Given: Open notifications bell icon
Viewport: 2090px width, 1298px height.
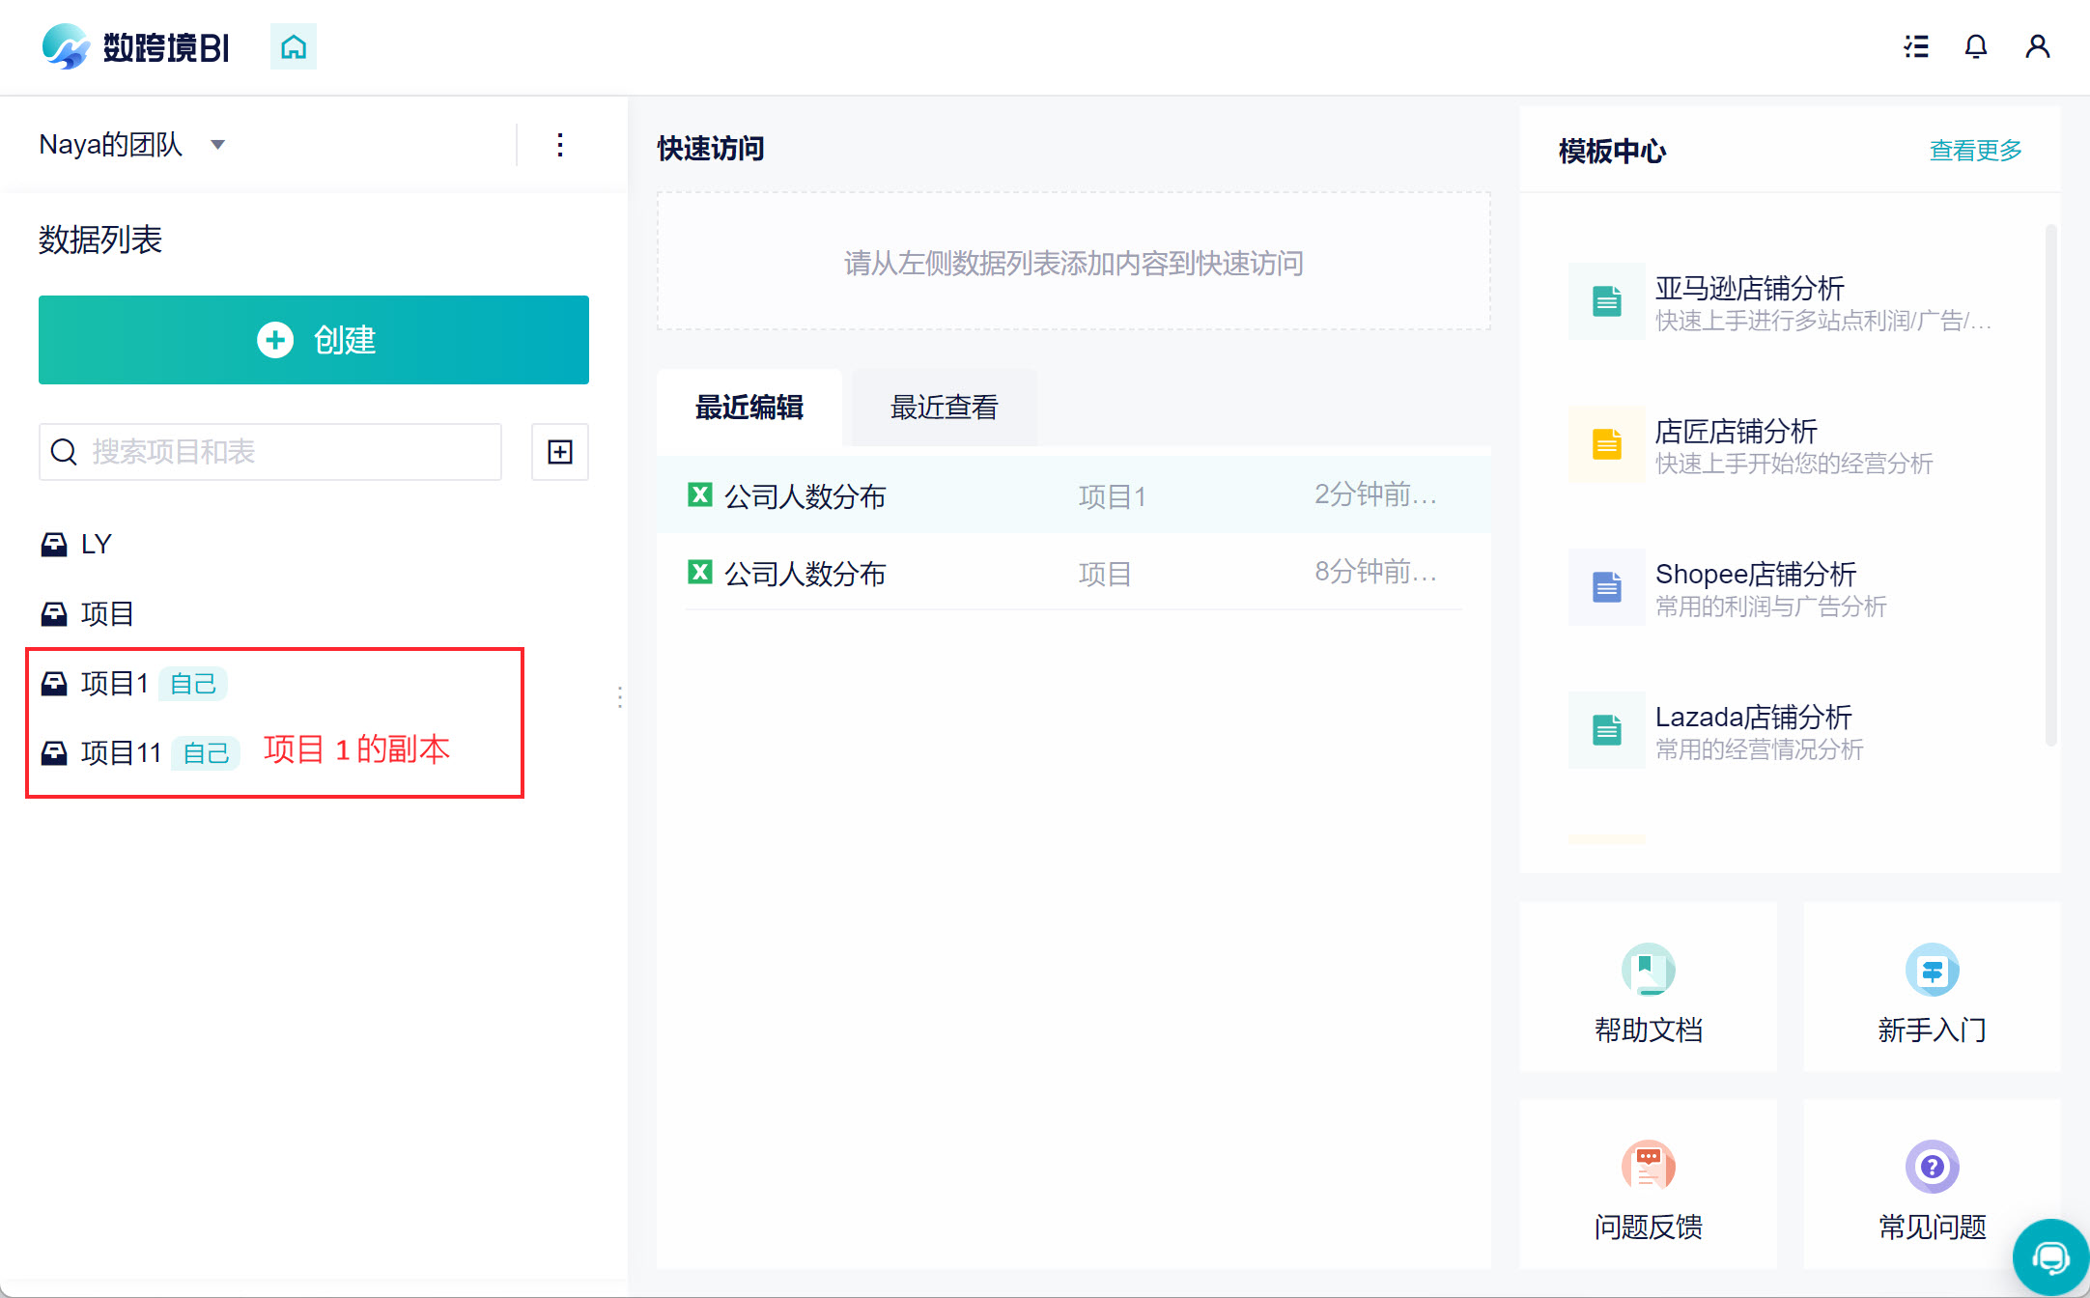Looking at the screenshot, I should [x=1976, y=46].
